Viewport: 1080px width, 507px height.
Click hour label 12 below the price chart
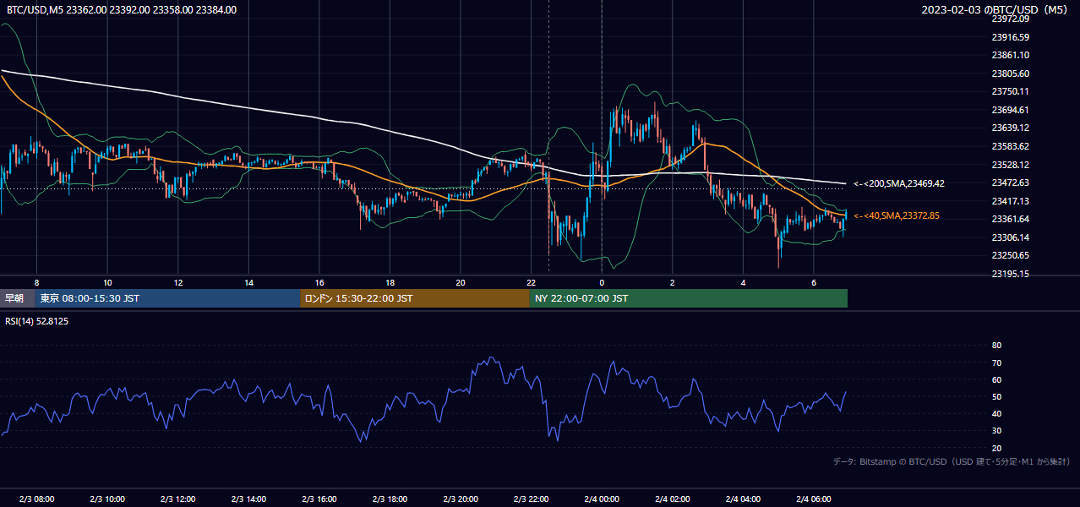click(x=178, y=282)
